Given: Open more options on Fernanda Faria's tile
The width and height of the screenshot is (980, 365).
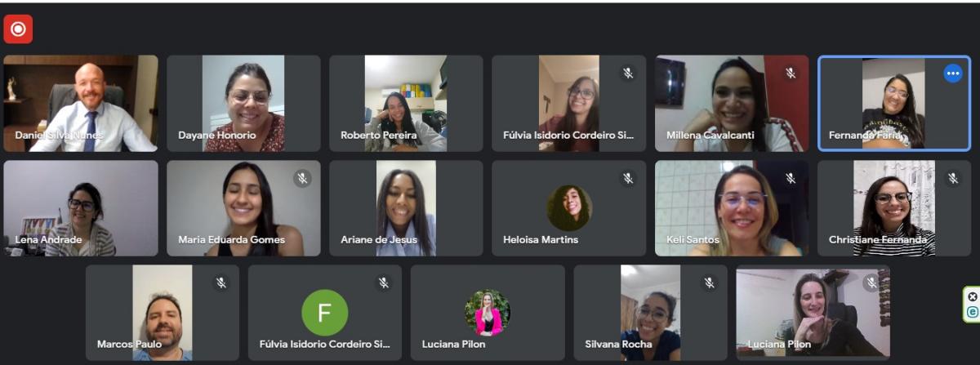Looking at the screenshot, I should coord(952,73).
